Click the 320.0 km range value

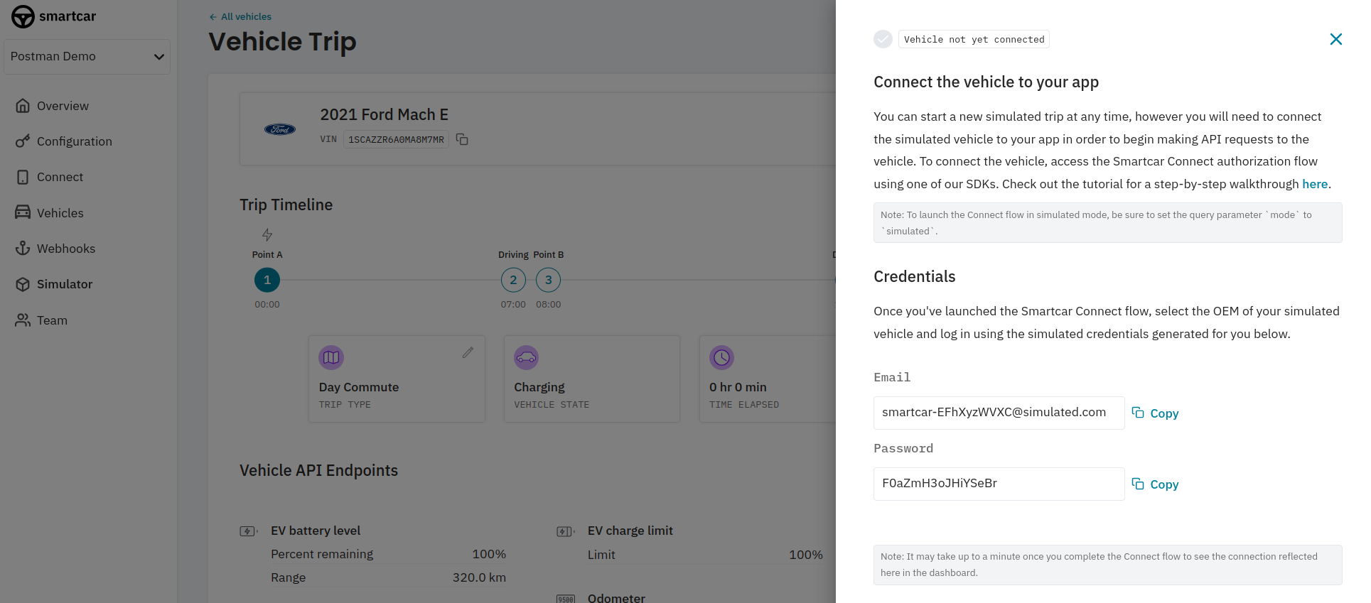[x=479, y=577]
